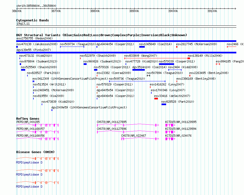This screenshot has height=195, width=244.
Task: Open nsv509734 (Teague2010) variant
Action: (x=78, y=44)
